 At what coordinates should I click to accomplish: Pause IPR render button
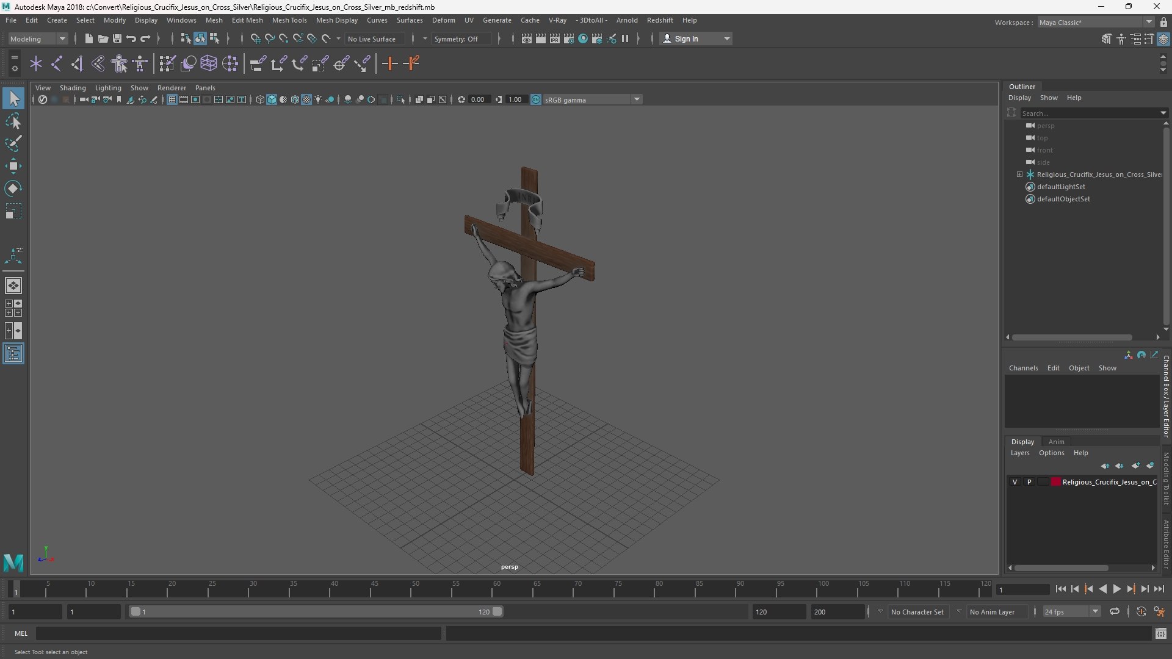pos(625,38)
